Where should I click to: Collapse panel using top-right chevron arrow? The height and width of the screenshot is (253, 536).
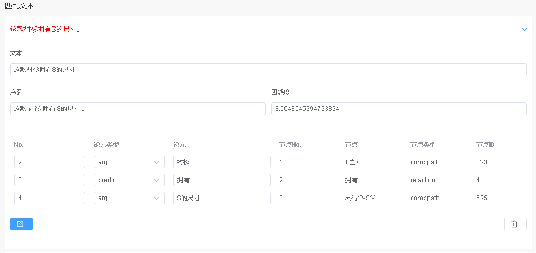pos(524,30)
